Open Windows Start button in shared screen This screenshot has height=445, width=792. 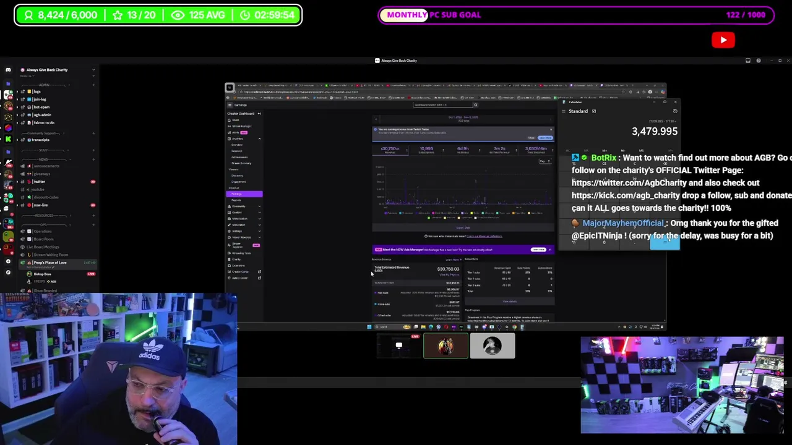click(369, 327)
